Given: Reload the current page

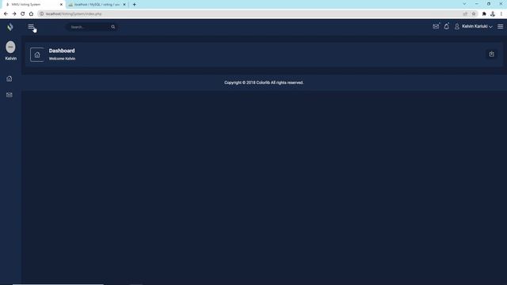Looking at the screenshot, I should 23,14.
